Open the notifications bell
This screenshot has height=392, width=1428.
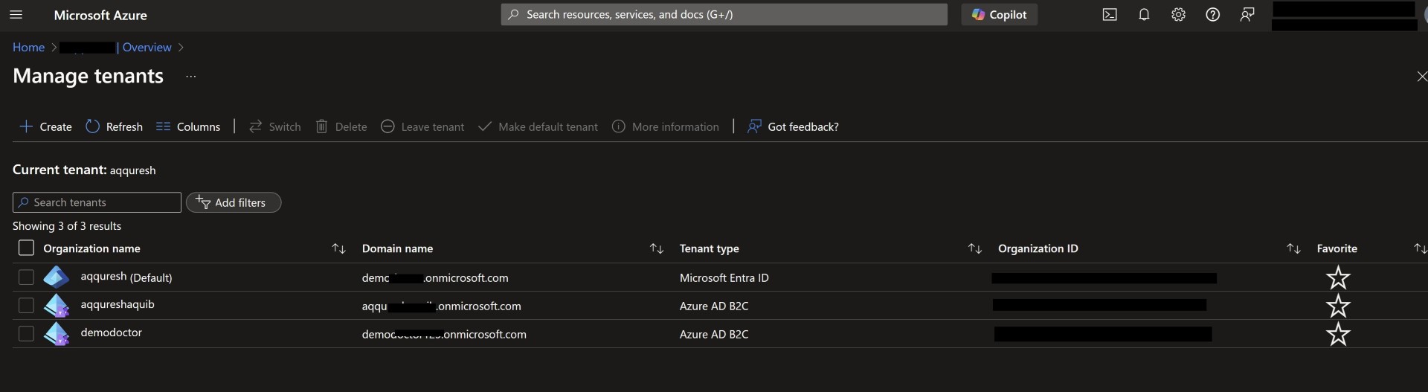click(x=1144, y=15)
